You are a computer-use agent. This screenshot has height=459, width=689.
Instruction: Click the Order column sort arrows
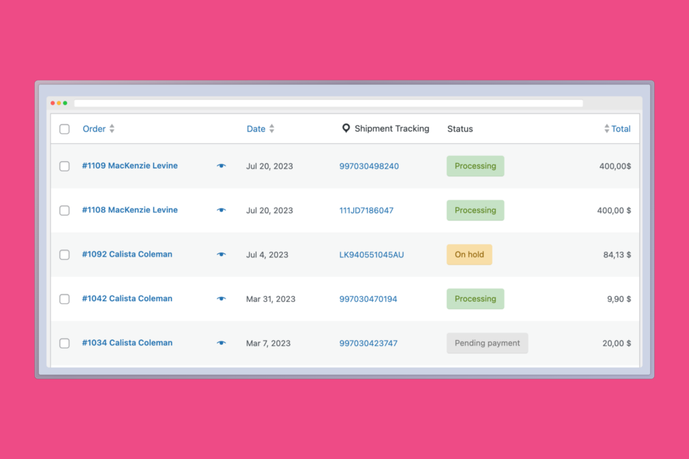point(112,128)
